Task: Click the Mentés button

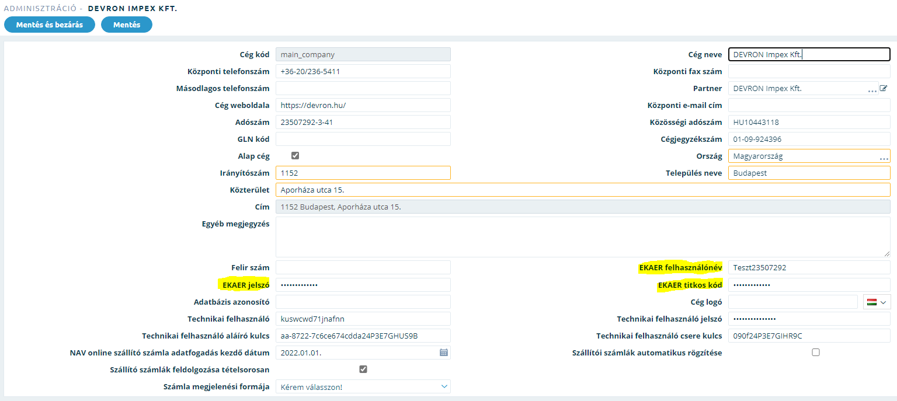Action: 127,25
